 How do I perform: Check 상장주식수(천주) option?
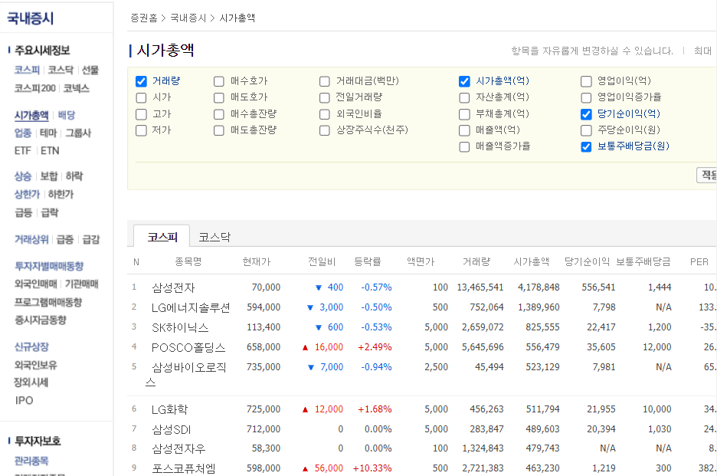coord(325,130)
